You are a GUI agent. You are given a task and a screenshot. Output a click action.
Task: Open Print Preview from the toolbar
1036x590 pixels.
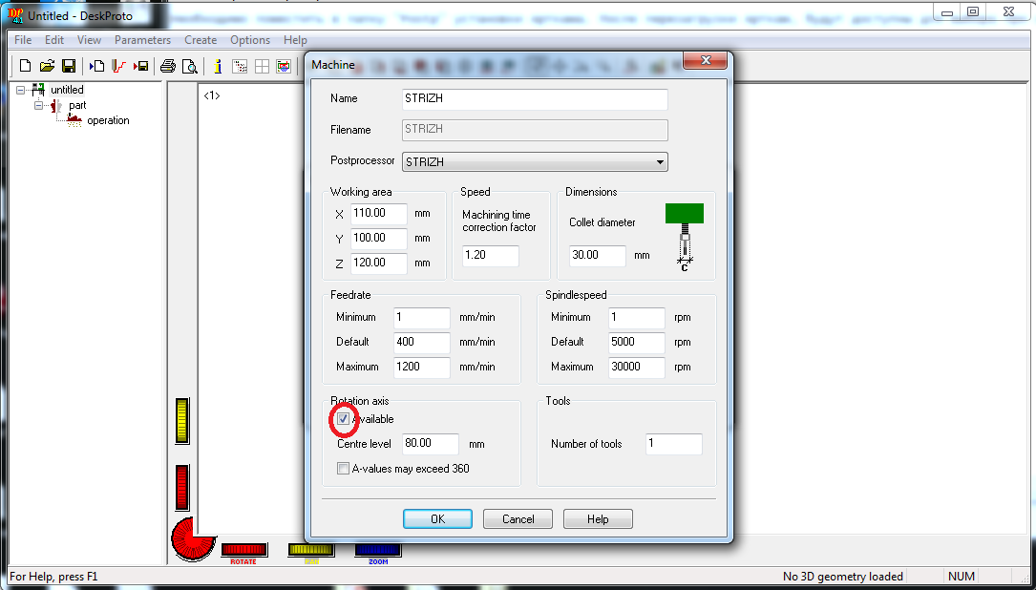[x=190, y=66]
